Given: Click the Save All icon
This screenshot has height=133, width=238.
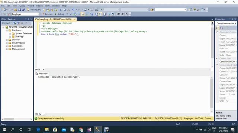Looking at the screenshot, I should [23, 10].
